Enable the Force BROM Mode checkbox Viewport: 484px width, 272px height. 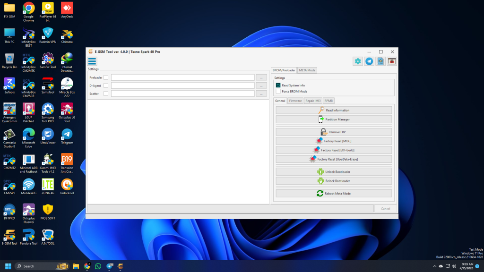(278, 91)
